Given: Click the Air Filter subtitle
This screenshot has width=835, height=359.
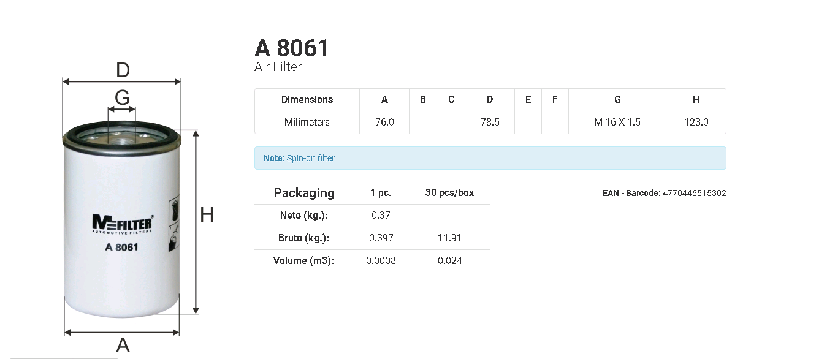Looking at the screenshot, I should coord(278,67).
